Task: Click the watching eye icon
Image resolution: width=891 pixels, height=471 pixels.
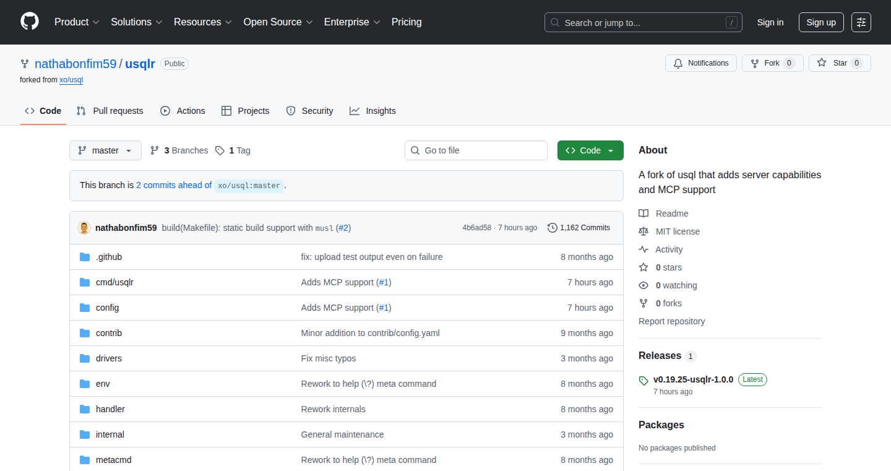Action: (x=643, y=285)
